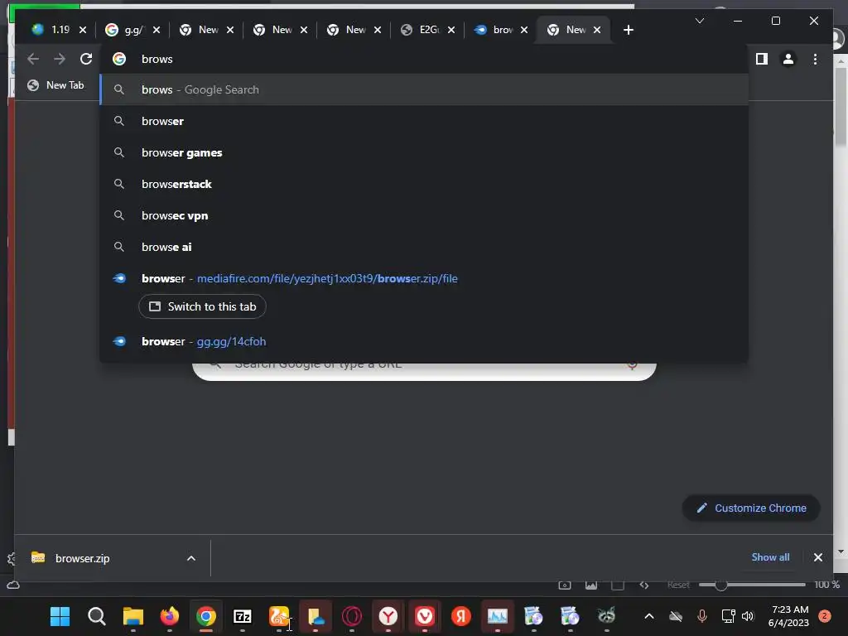Click Show all downloads
Screen dimensions: 848x636
pyautogui.click(x=770, y=557)
